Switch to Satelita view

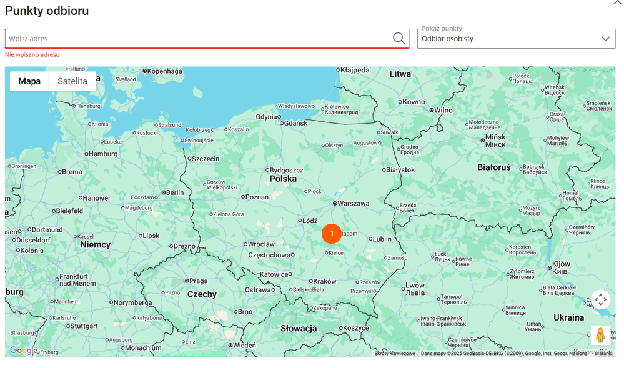coord(72,81)
